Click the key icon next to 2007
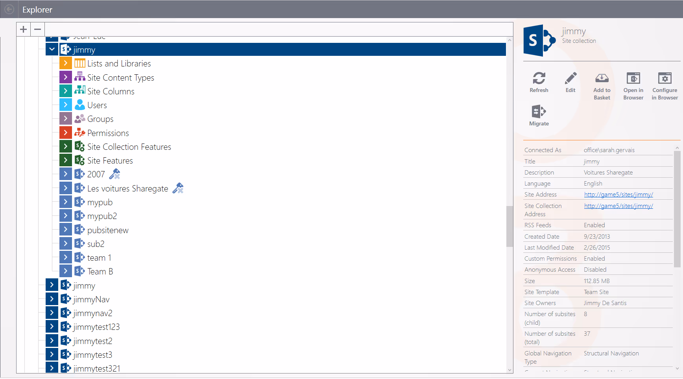Viewport: 683px width, 379px height. [x=114, y=174]
